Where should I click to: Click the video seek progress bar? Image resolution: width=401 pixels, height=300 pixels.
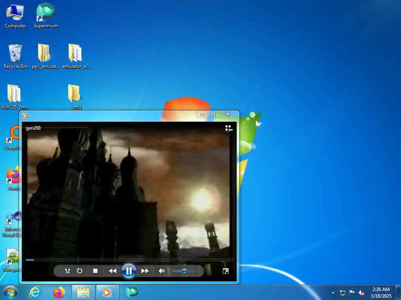coord(129,260)
